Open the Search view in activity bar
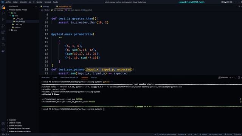The height and width of the screenshot is (136, 242). pos(3,13)
